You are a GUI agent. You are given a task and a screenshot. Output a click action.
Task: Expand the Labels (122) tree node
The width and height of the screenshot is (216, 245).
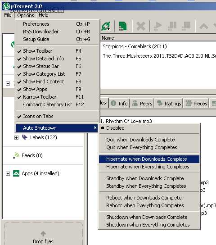tap(16, 137)
